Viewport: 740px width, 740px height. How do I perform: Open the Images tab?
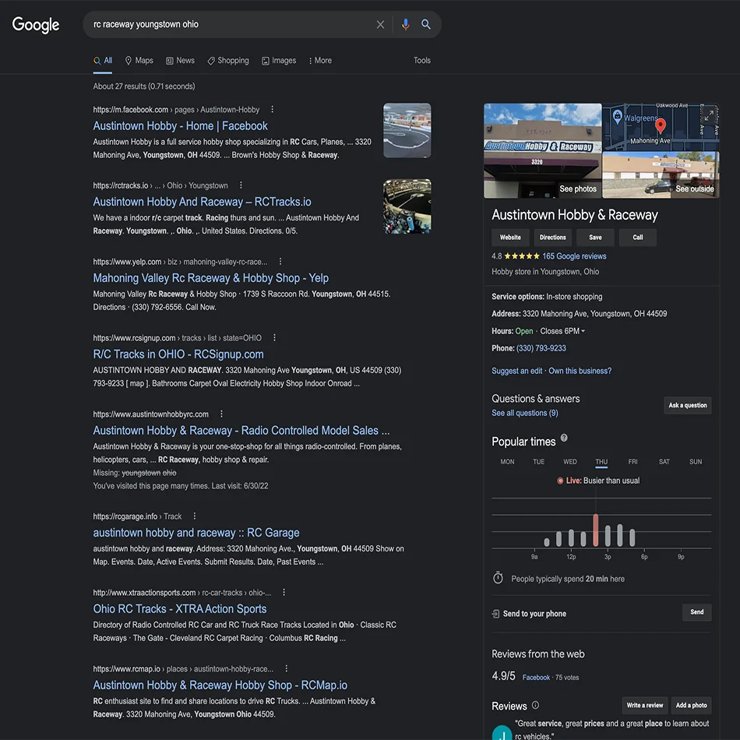click(x=279, y=61)
